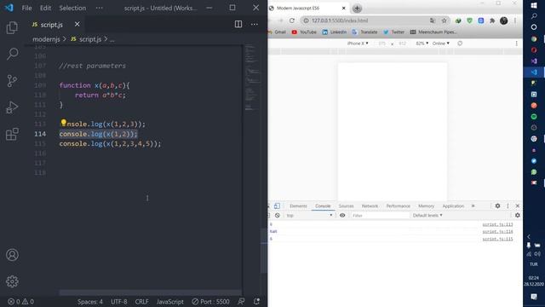Change the language mode JavaScript

[x=170, y=301]
